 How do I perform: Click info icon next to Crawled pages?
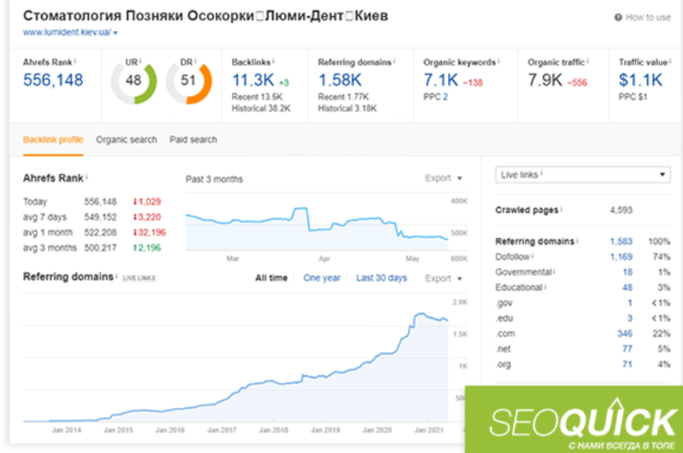pos(562,209)
